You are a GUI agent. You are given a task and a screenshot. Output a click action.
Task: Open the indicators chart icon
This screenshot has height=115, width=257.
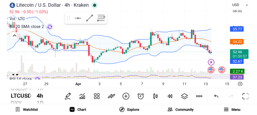[x=82, y=96]
